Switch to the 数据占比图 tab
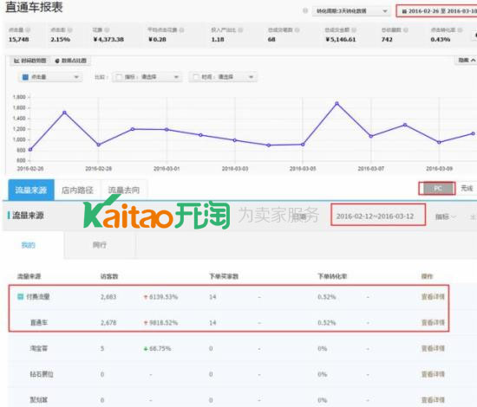Image resolution: width=477 pixels, height=407 pixels. [x=71, y=61]
